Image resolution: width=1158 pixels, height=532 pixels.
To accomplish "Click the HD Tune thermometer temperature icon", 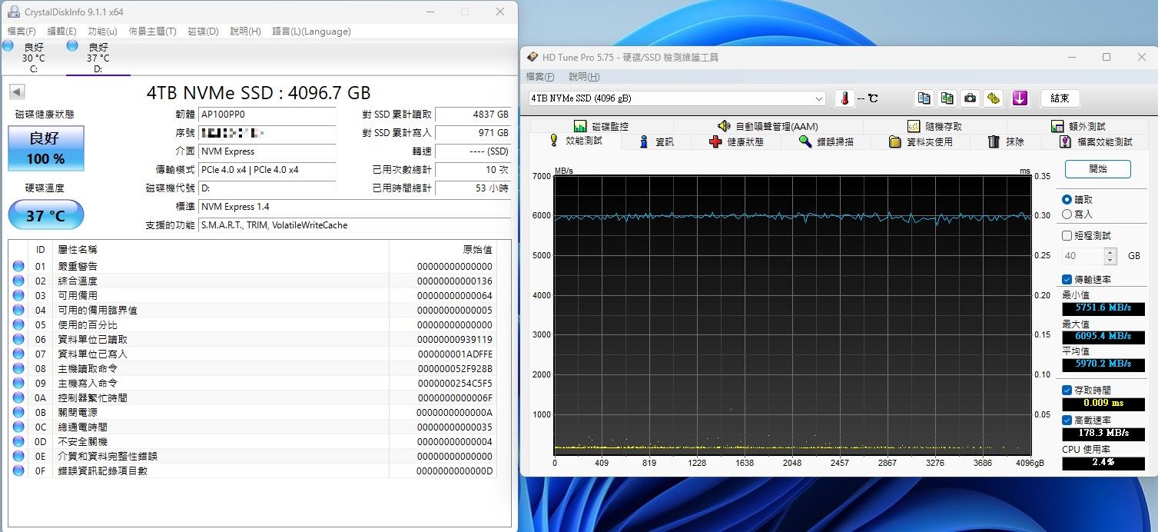I will coord(845,98).
